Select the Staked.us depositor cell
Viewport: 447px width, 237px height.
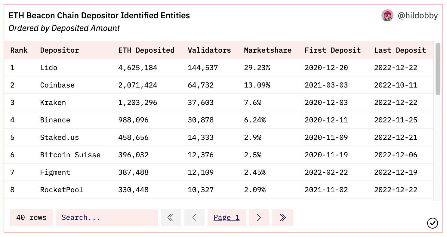pyautogui.click(x=60, y=137)
